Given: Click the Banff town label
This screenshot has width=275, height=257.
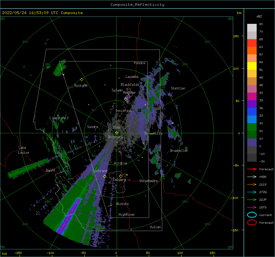Looking at the screenshot, I should tap(50, 170).
